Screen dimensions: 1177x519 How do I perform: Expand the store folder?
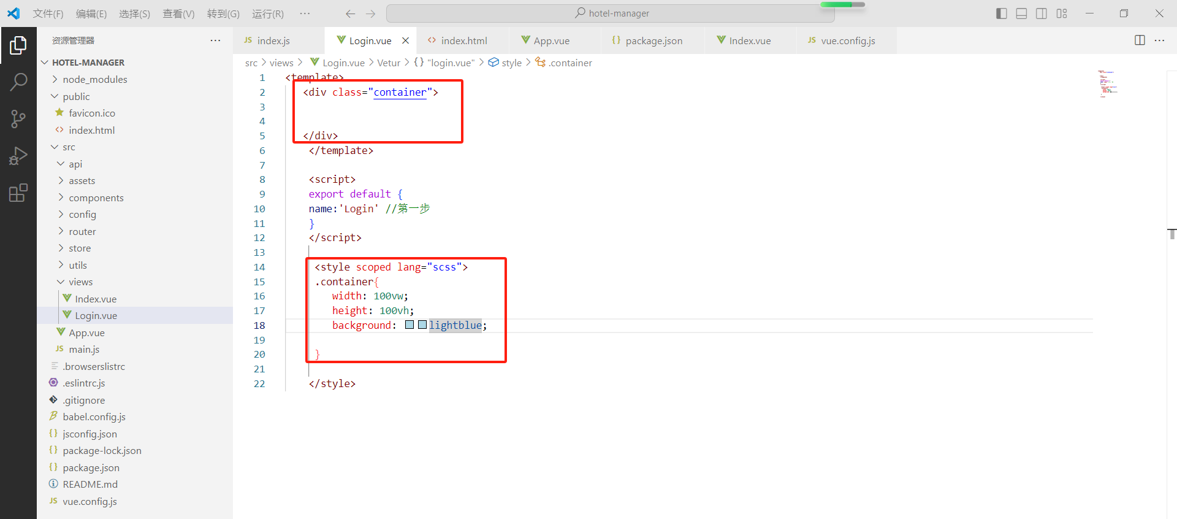click(135, 248)
